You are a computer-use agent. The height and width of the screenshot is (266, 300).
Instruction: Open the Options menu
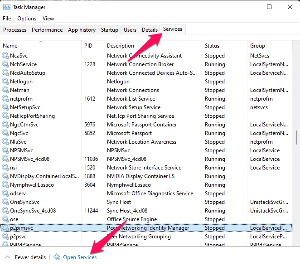coord(27,19)
